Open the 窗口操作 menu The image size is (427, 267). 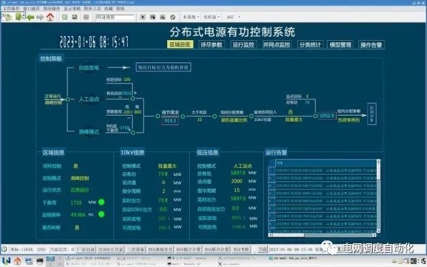(x=31, y=9)
